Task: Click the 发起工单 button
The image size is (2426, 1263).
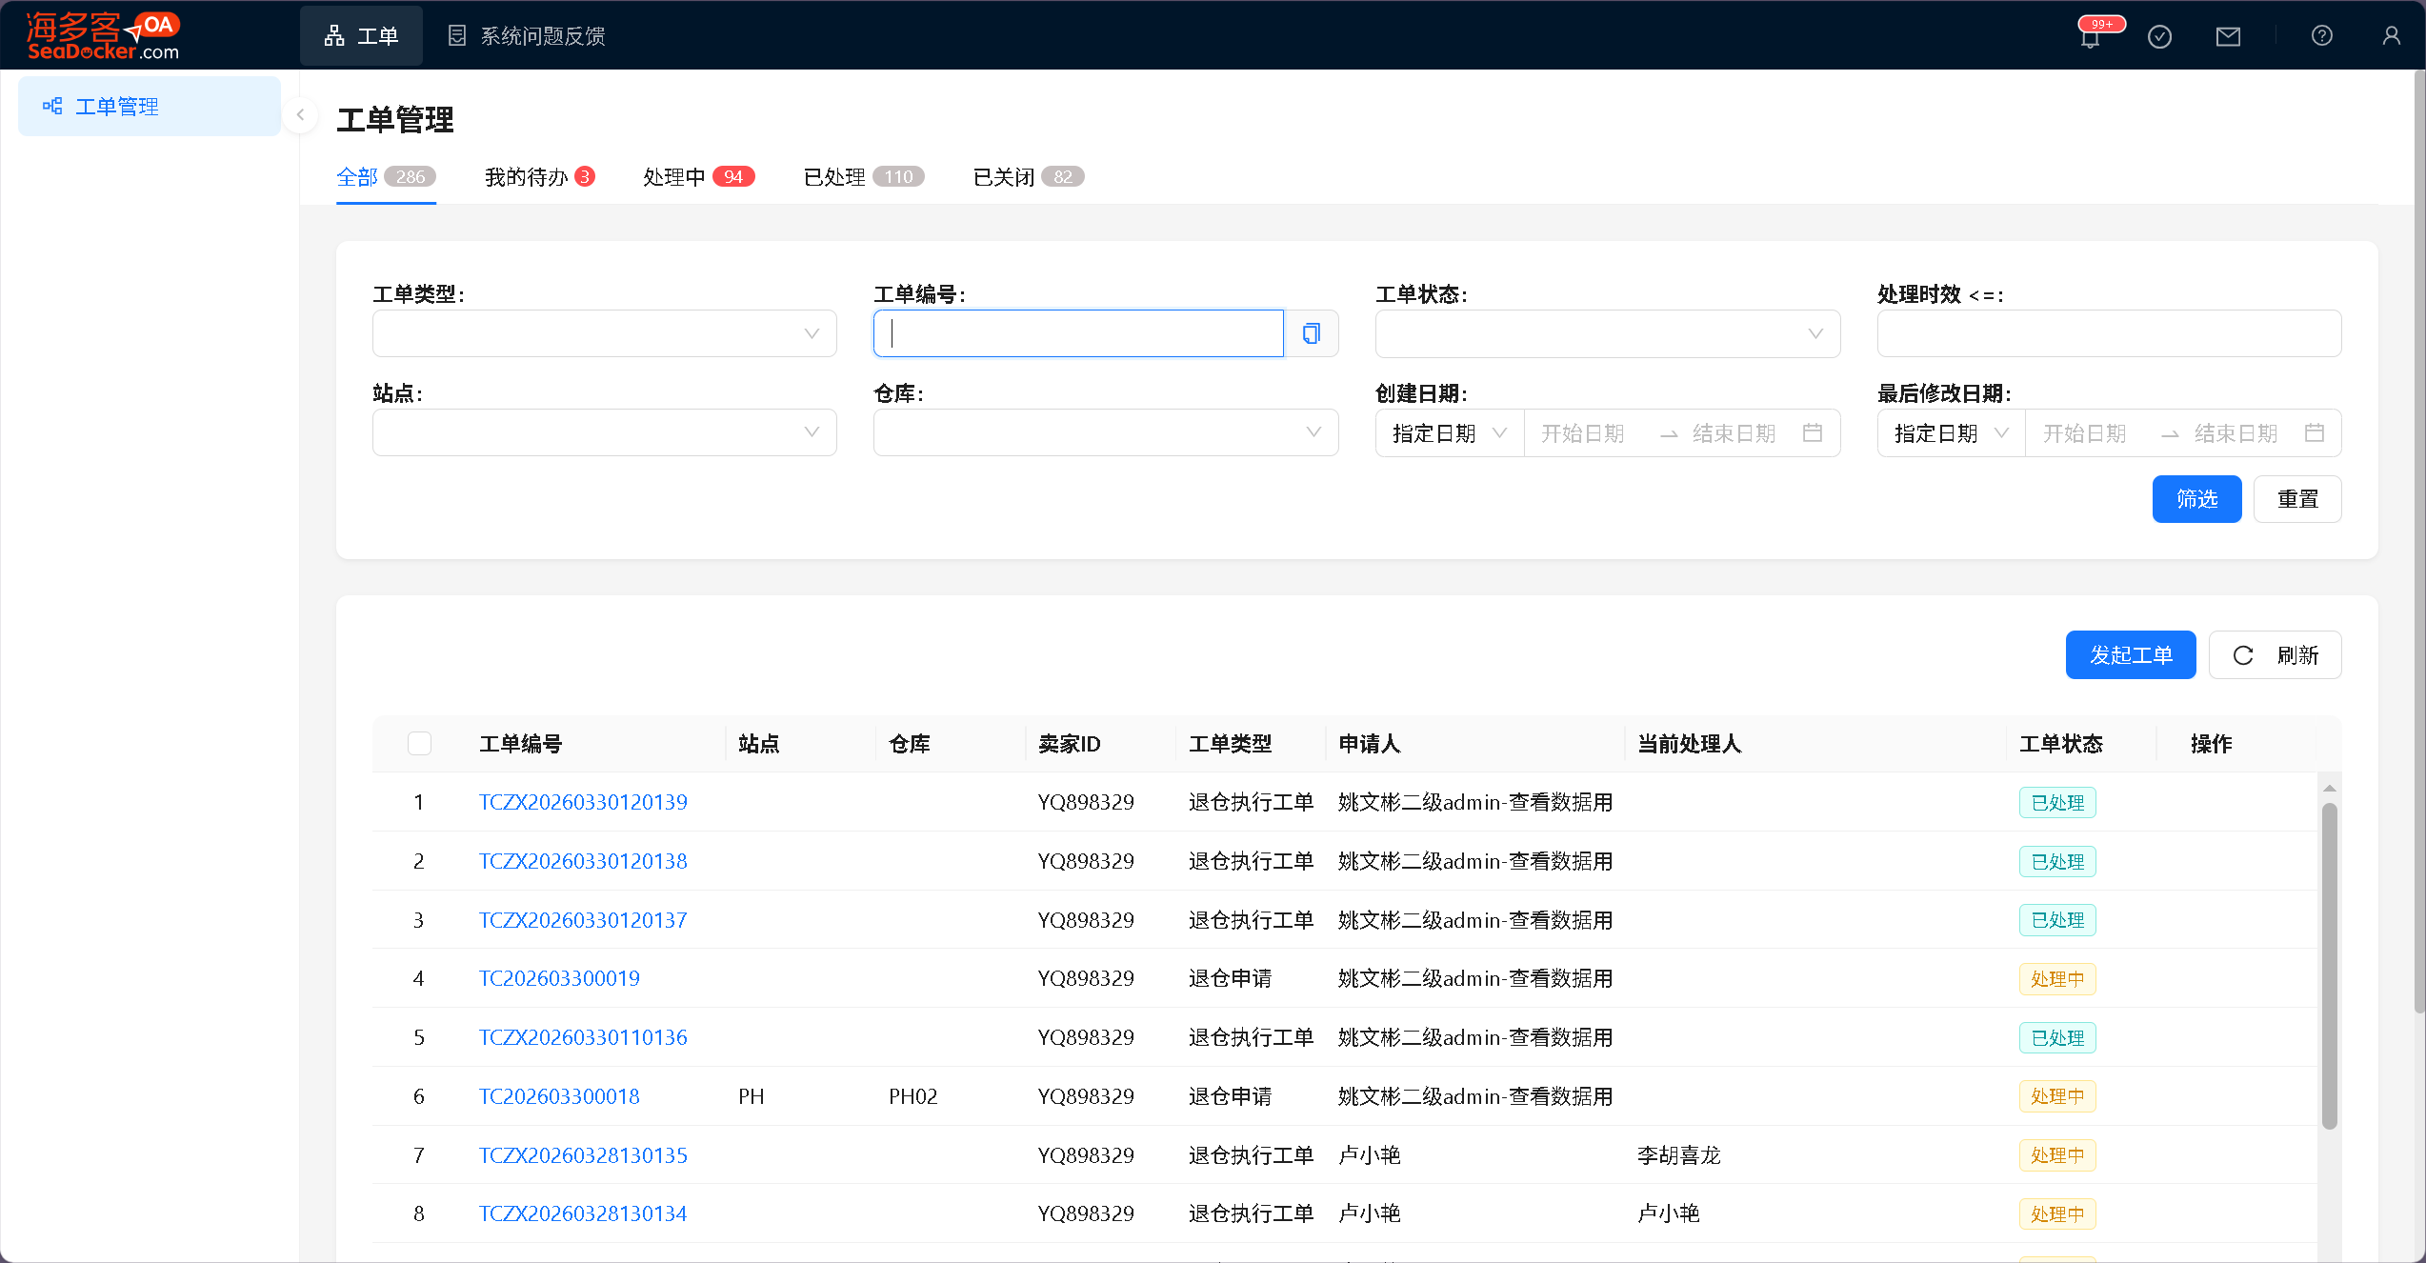Action: pos(2130,655)
